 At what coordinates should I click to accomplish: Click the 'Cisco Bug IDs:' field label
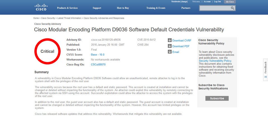75,65
